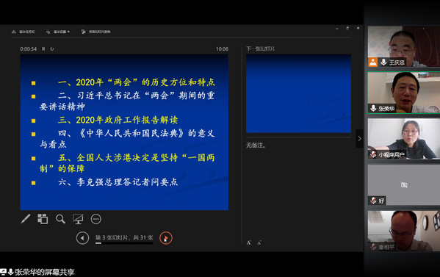Click the next slide preview thumbnail
Image resolution: width=440 pixels, height=277 pixels.
click(298, 93)
